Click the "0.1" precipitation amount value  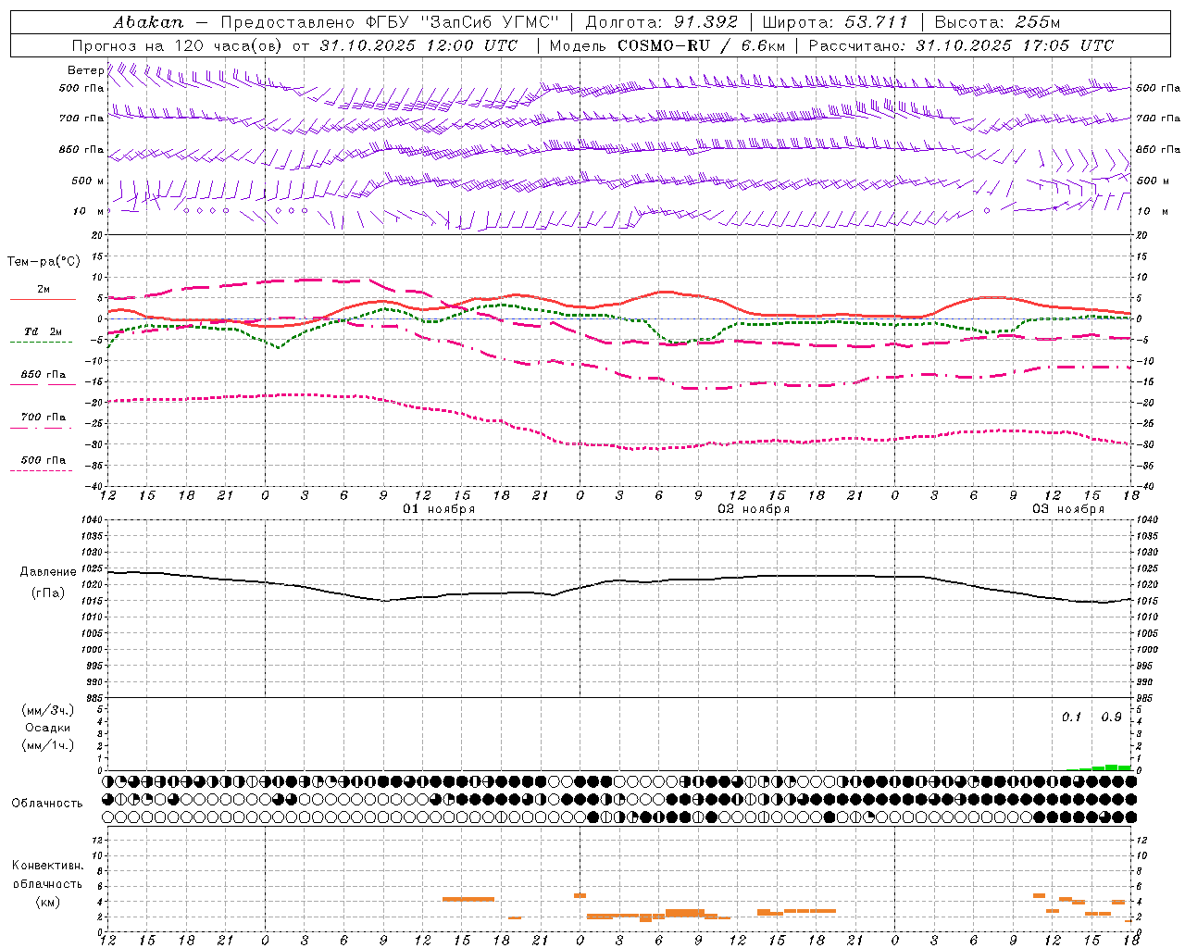pos(1071,717)
